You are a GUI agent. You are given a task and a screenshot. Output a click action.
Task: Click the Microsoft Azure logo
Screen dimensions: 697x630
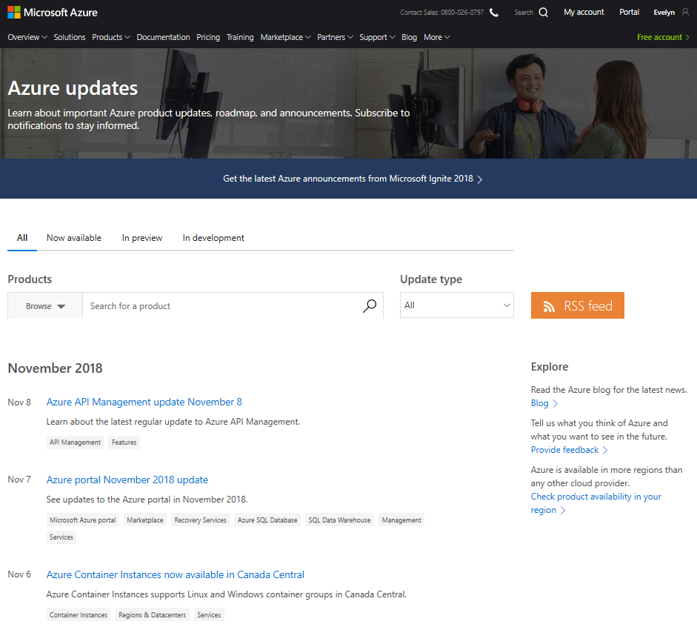[52, 12]
